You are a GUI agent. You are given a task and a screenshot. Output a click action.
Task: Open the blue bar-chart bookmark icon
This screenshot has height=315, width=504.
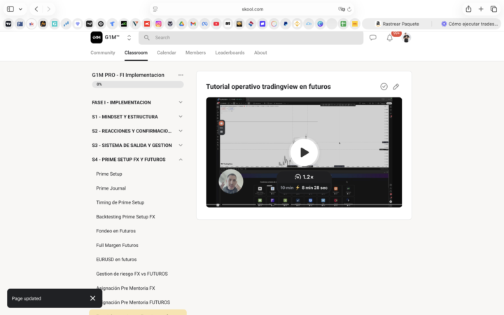tap(66, 24)
